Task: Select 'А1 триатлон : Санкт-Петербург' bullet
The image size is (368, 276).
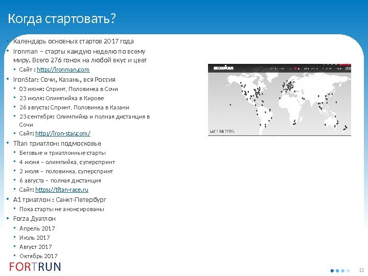Action: click(x=60, y=200)
